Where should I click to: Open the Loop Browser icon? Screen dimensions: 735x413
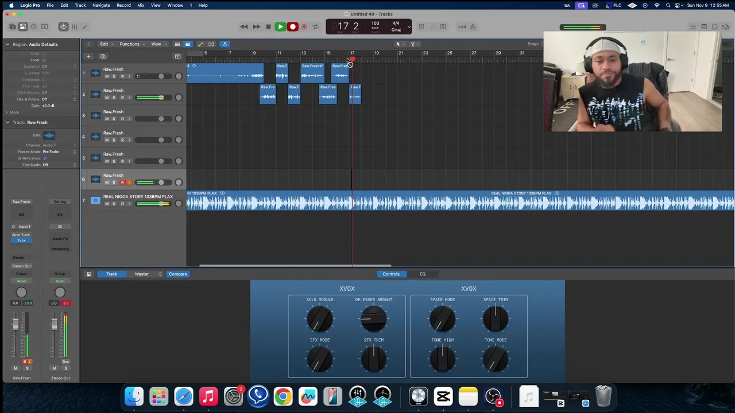coord(715,26)
